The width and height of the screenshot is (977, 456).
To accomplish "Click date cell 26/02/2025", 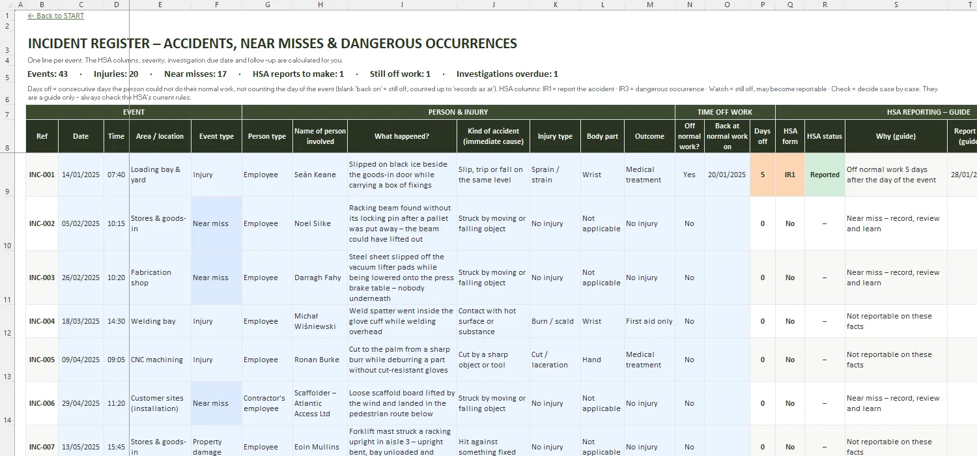I will click(81, 278).
